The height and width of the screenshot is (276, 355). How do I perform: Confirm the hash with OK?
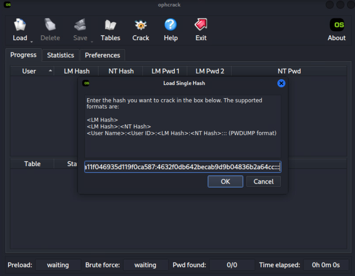(x=225, y=181)
